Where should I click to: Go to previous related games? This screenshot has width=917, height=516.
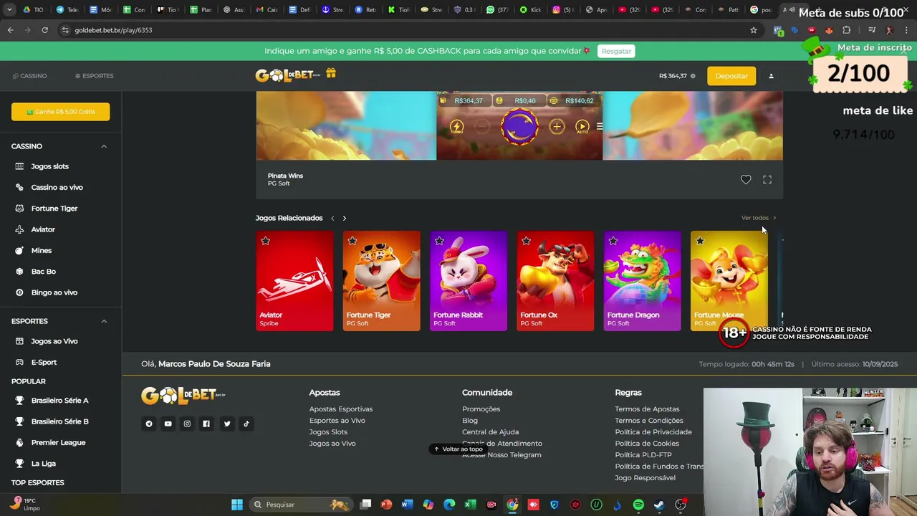[x=332, y=218]
